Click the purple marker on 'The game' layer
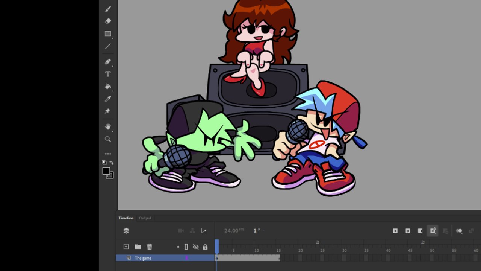481x271 pixels. 186,258
